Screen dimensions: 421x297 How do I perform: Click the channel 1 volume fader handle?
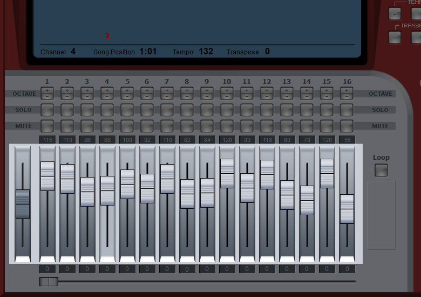click(47, 176)
